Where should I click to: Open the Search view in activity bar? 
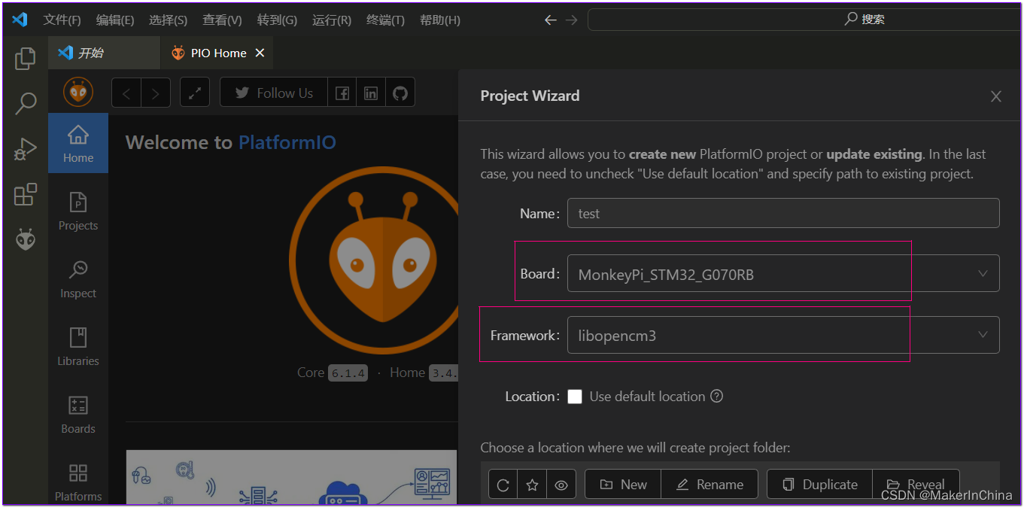26,103
